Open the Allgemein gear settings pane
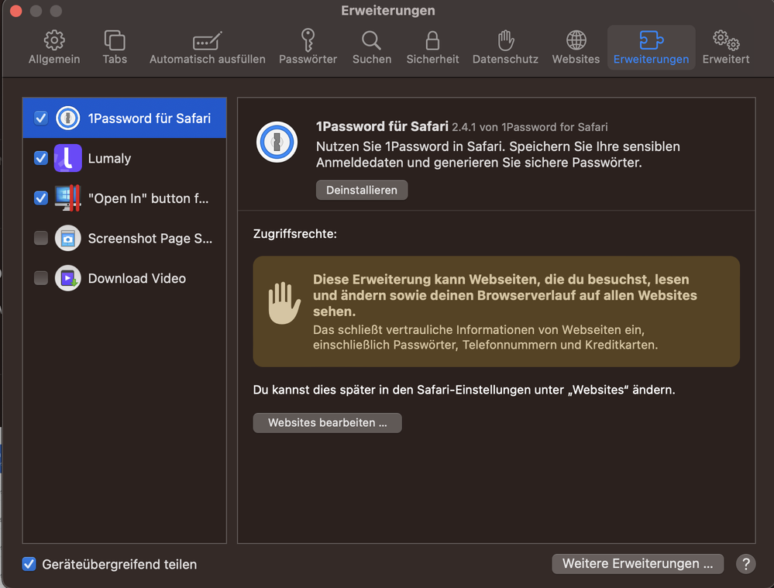Viewport: 774px width, 588px height. [54, 47]
